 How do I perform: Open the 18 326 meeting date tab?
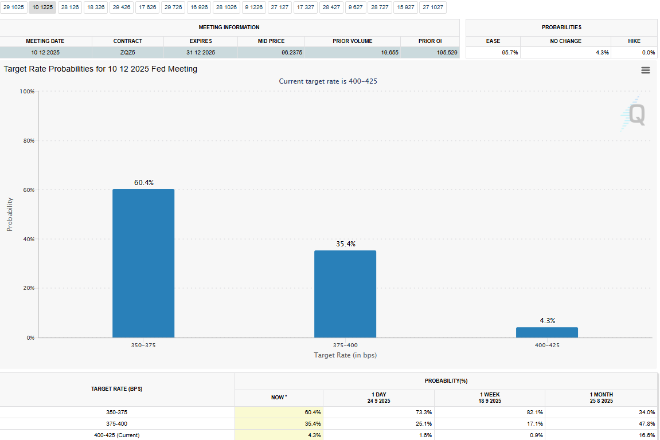96,7
